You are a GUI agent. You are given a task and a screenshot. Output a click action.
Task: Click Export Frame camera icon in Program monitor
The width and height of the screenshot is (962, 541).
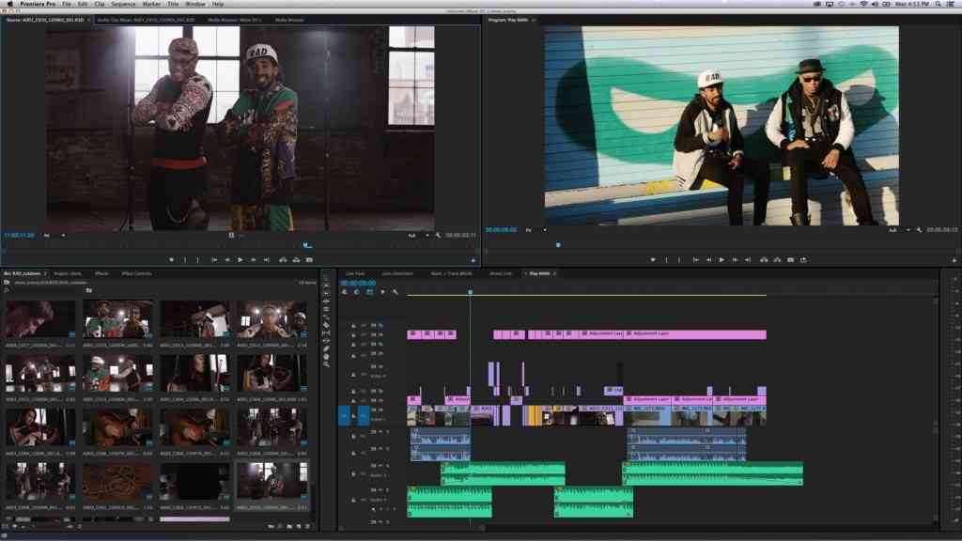pos(790,259)
